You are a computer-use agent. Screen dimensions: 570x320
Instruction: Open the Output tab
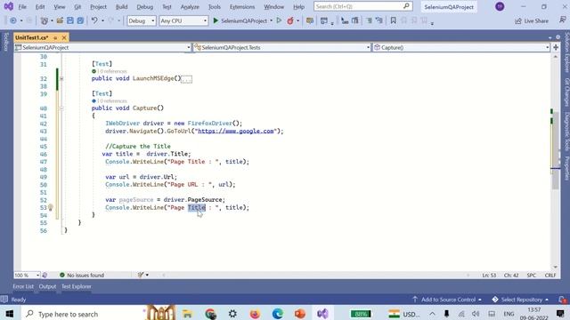click(47, 286)
